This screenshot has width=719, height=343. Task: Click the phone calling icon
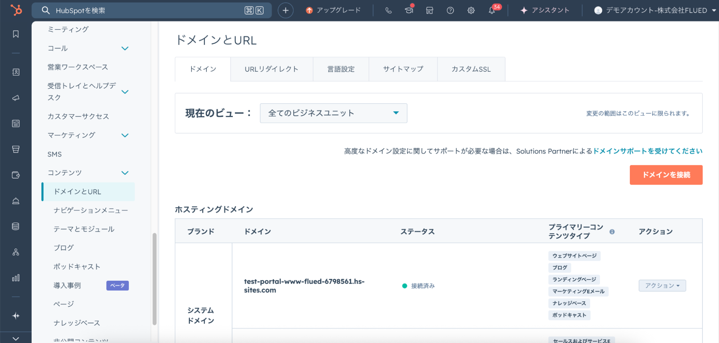[388, 10]
